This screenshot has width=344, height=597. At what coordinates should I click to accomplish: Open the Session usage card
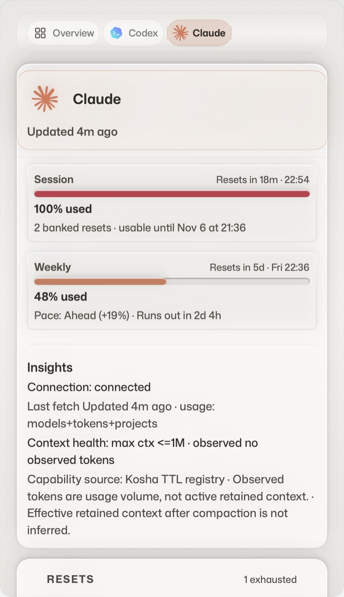point(172,203)
